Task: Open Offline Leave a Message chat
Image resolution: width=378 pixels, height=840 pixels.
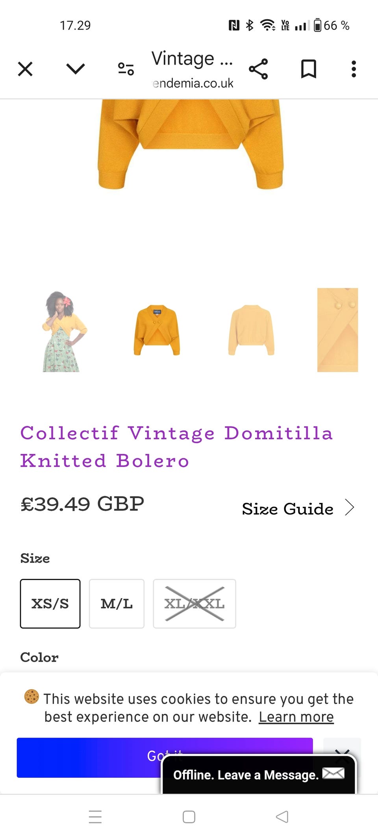Action: coord(258,775)
